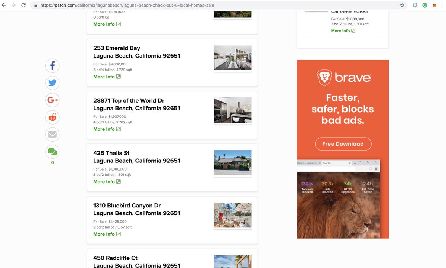Click the 2 bd/2 full ba, 1,367 sqft text
Image resolution: width=446 pixels, height=268 pixels.
click(112, 227)
